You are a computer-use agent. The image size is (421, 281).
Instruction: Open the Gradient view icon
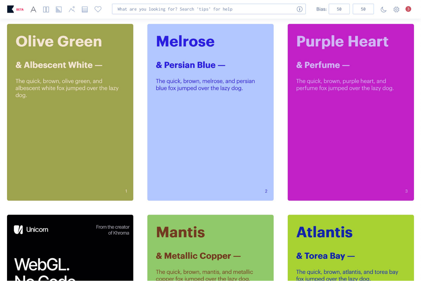pos(59,9)
